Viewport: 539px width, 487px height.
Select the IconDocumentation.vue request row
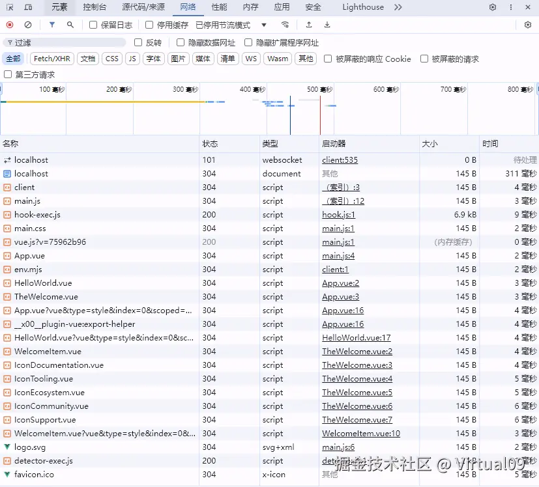coord(270,365)
